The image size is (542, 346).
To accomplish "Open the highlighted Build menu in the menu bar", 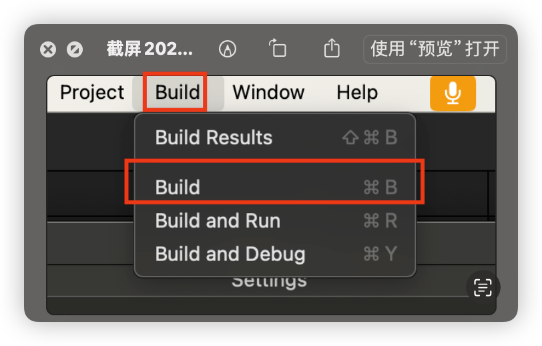I will point(178,92).
